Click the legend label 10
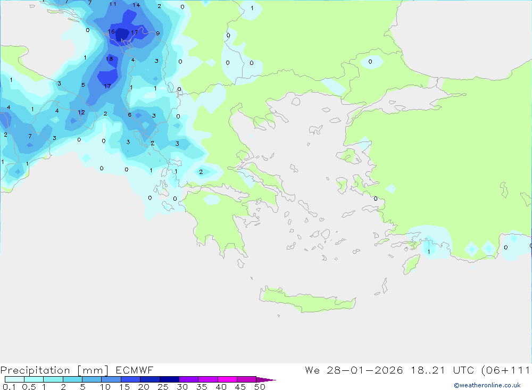 click(x=105, y=387)
